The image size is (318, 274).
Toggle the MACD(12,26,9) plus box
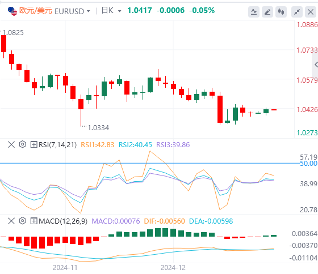34,221
